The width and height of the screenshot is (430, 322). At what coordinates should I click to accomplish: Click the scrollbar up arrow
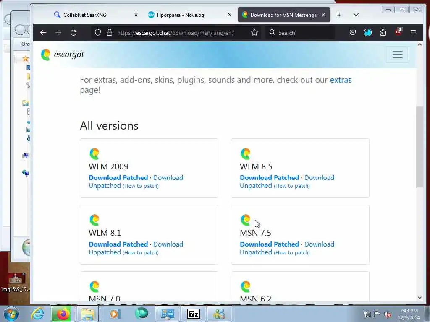click(420, 44)
